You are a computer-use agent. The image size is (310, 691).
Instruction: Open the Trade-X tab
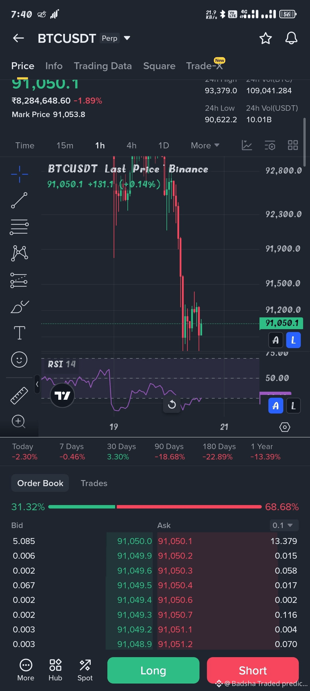(204, 66)
